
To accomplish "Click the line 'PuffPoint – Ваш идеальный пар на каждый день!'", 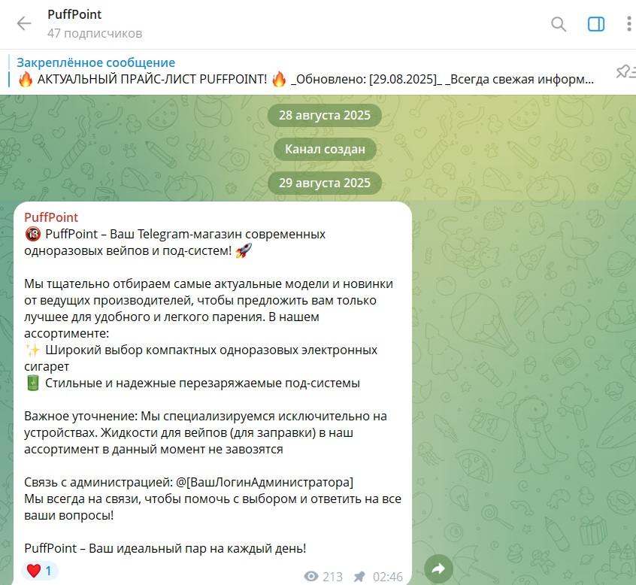I will [x=165, y=548].
